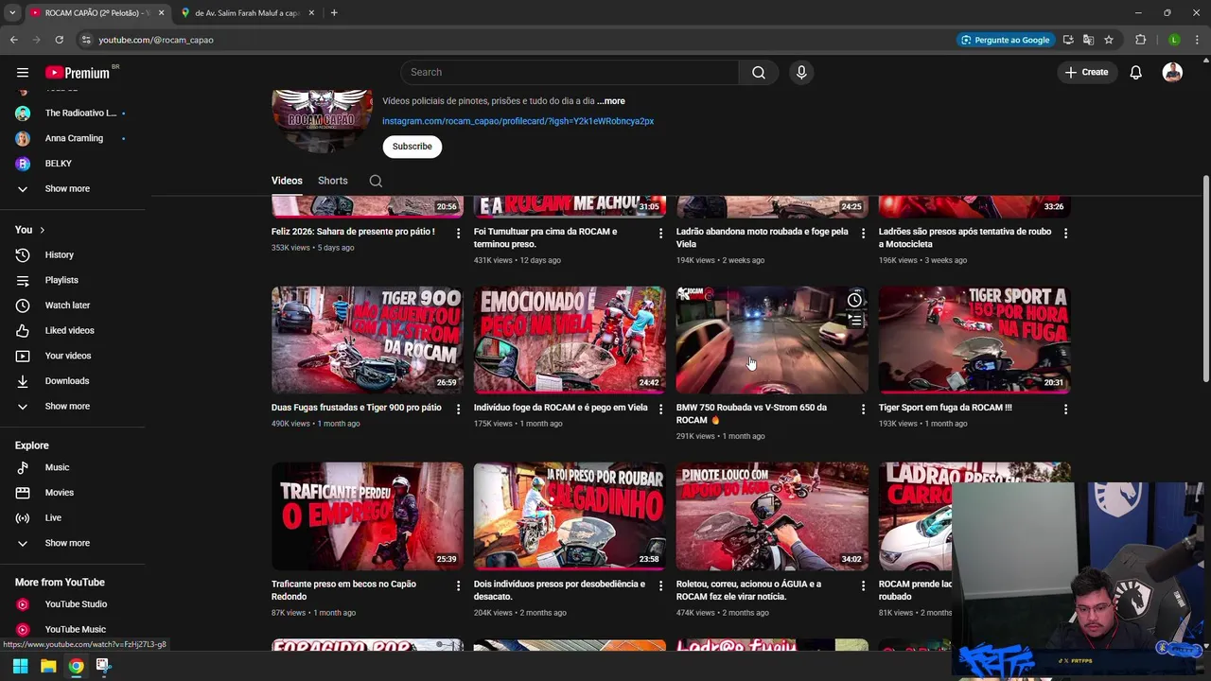
Task: Open the channel Instagram link
Action: (x=518, y=121)
